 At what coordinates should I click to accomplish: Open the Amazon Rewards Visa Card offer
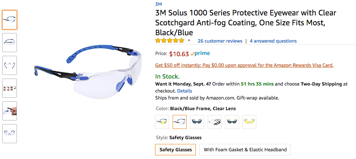click(244, 65)
